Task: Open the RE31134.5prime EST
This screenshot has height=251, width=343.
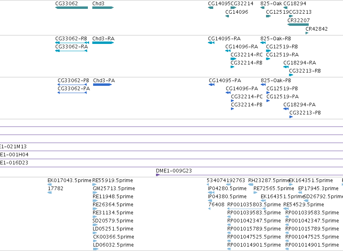Action: pyautogui.click(x=94, y=217)
